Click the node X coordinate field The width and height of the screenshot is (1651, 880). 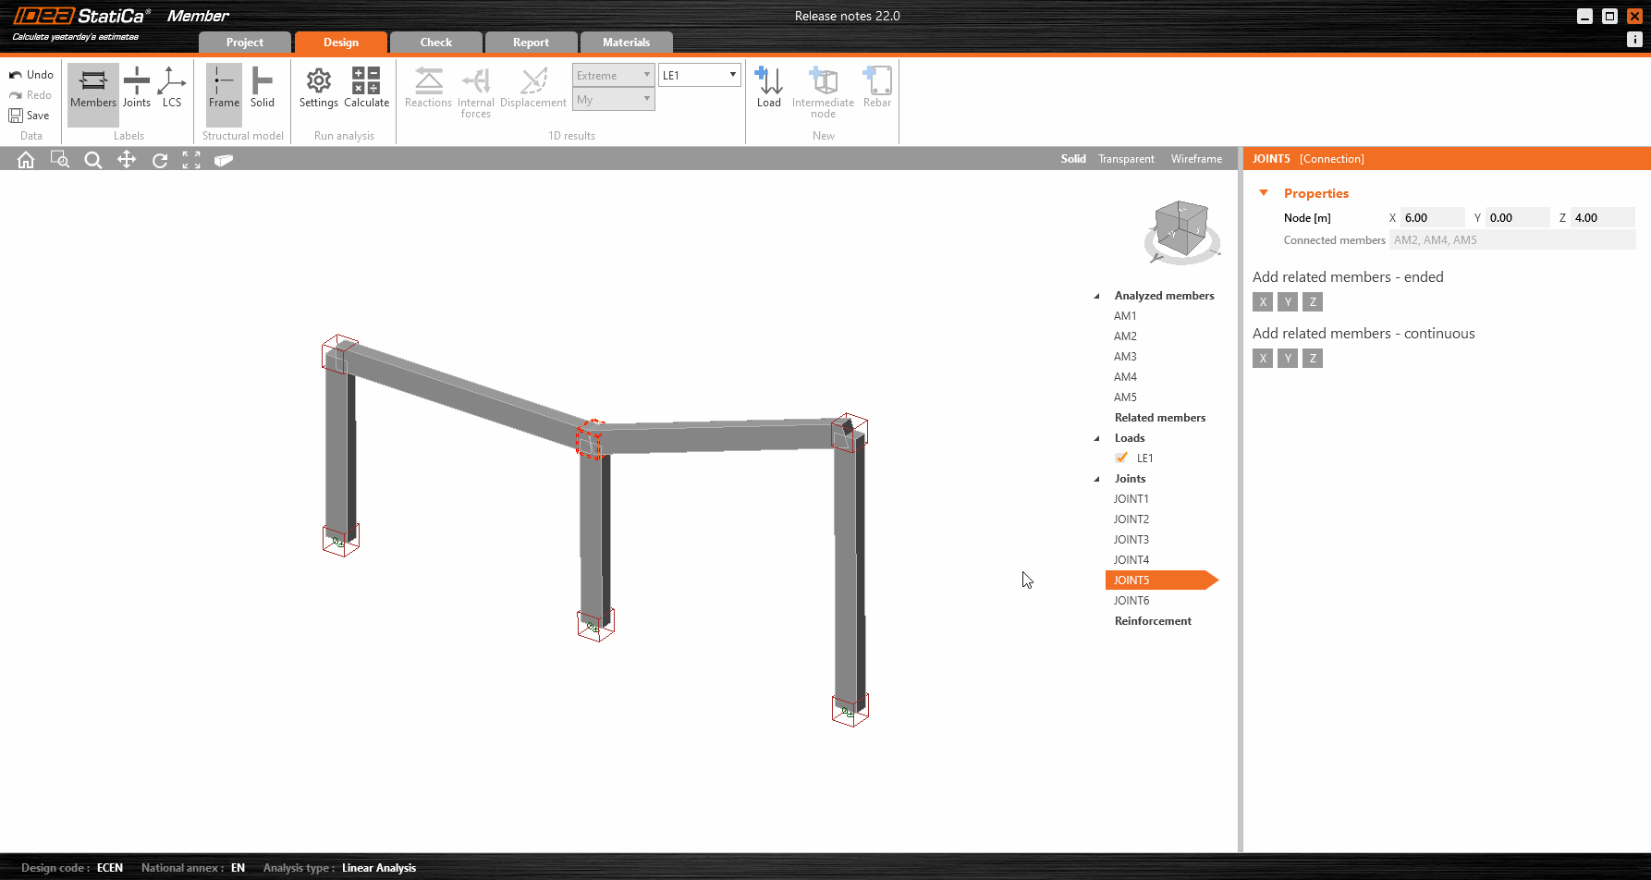coord(1431,218)
